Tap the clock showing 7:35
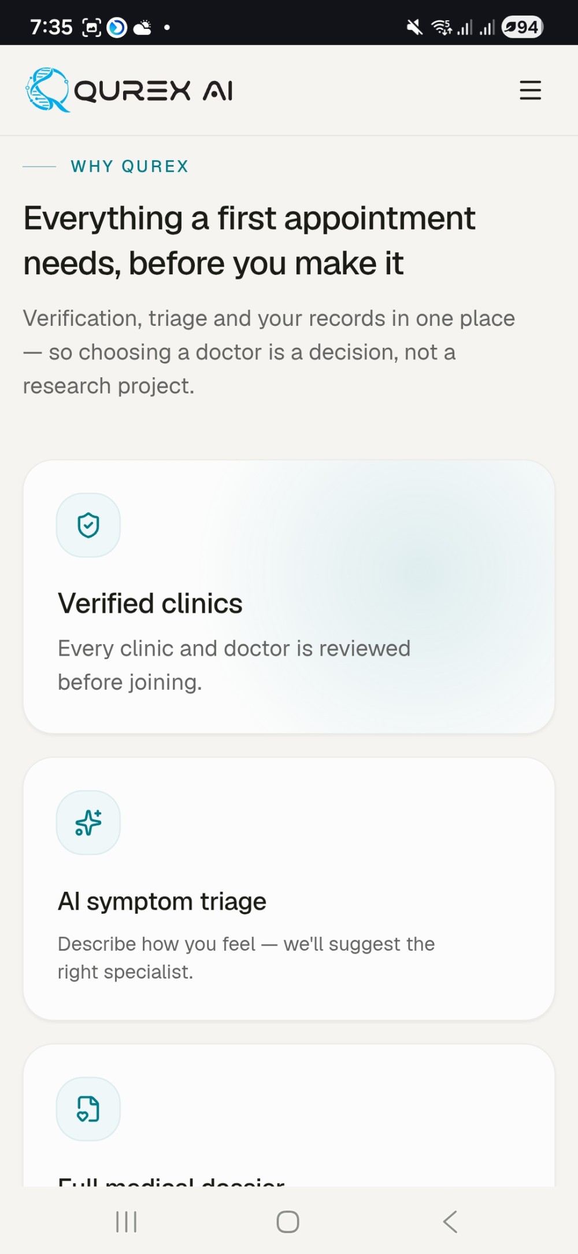Viewport: 578px width, 1254px height. (x=51, y=27)
